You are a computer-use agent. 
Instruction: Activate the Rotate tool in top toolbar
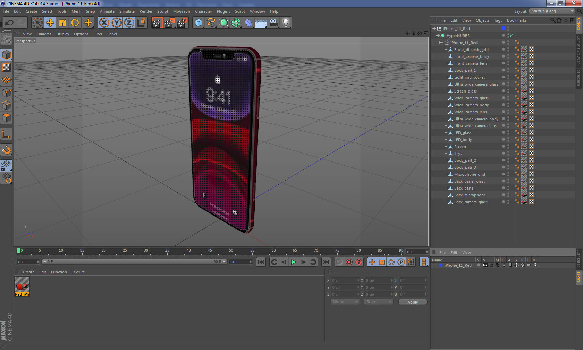75,23
